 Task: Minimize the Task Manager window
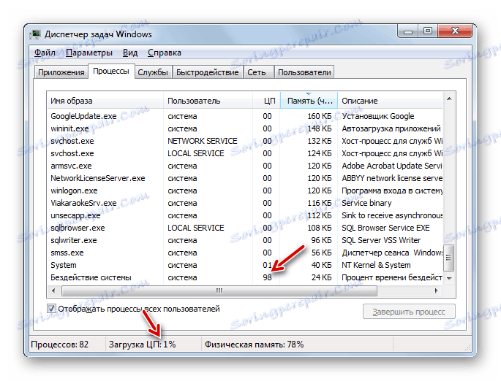click(408, 31)
